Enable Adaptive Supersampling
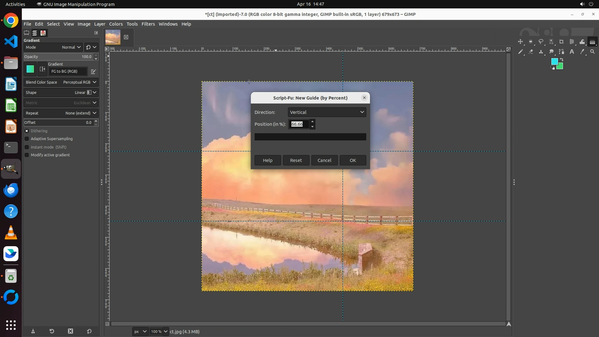 [27, 139]
